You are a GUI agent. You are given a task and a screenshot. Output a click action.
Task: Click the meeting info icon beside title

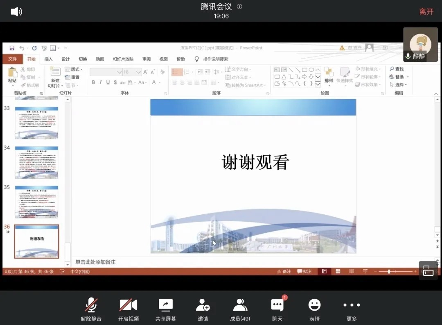click(x=240, y=7)
